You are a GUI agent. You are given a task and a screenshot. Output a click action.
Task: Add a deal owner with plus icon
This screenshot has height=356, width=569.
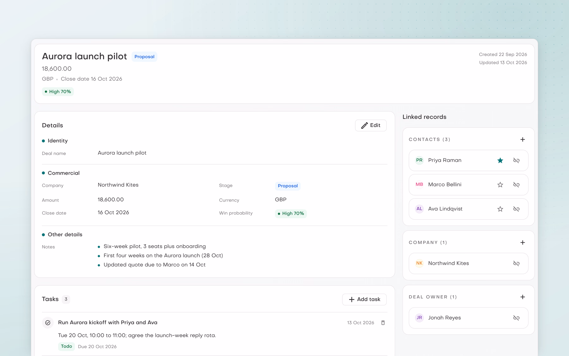click(523, 297)
